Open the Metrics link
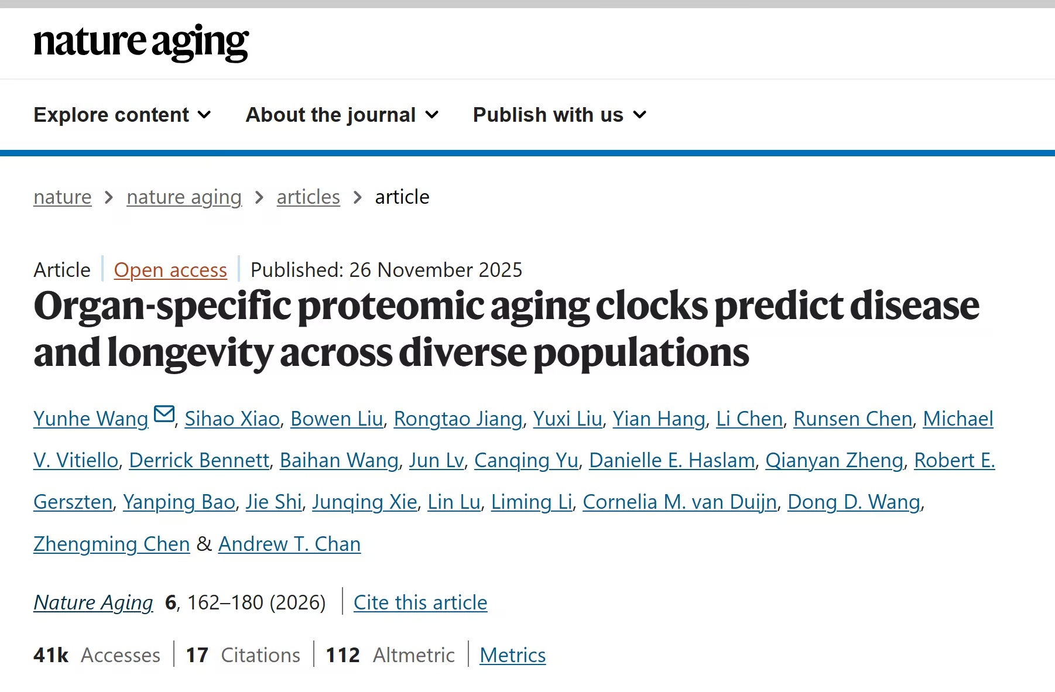Screen dimensions: 1055x692 pos(513,655)
